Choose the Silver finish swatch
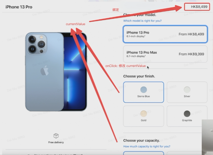Viewport: 213px width, 155px height. pos(187,90)
